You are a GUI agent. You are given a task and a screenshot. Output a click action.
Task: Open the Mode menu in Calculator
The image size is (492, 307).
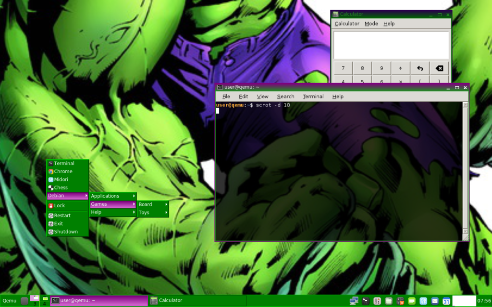click(371, 24)
